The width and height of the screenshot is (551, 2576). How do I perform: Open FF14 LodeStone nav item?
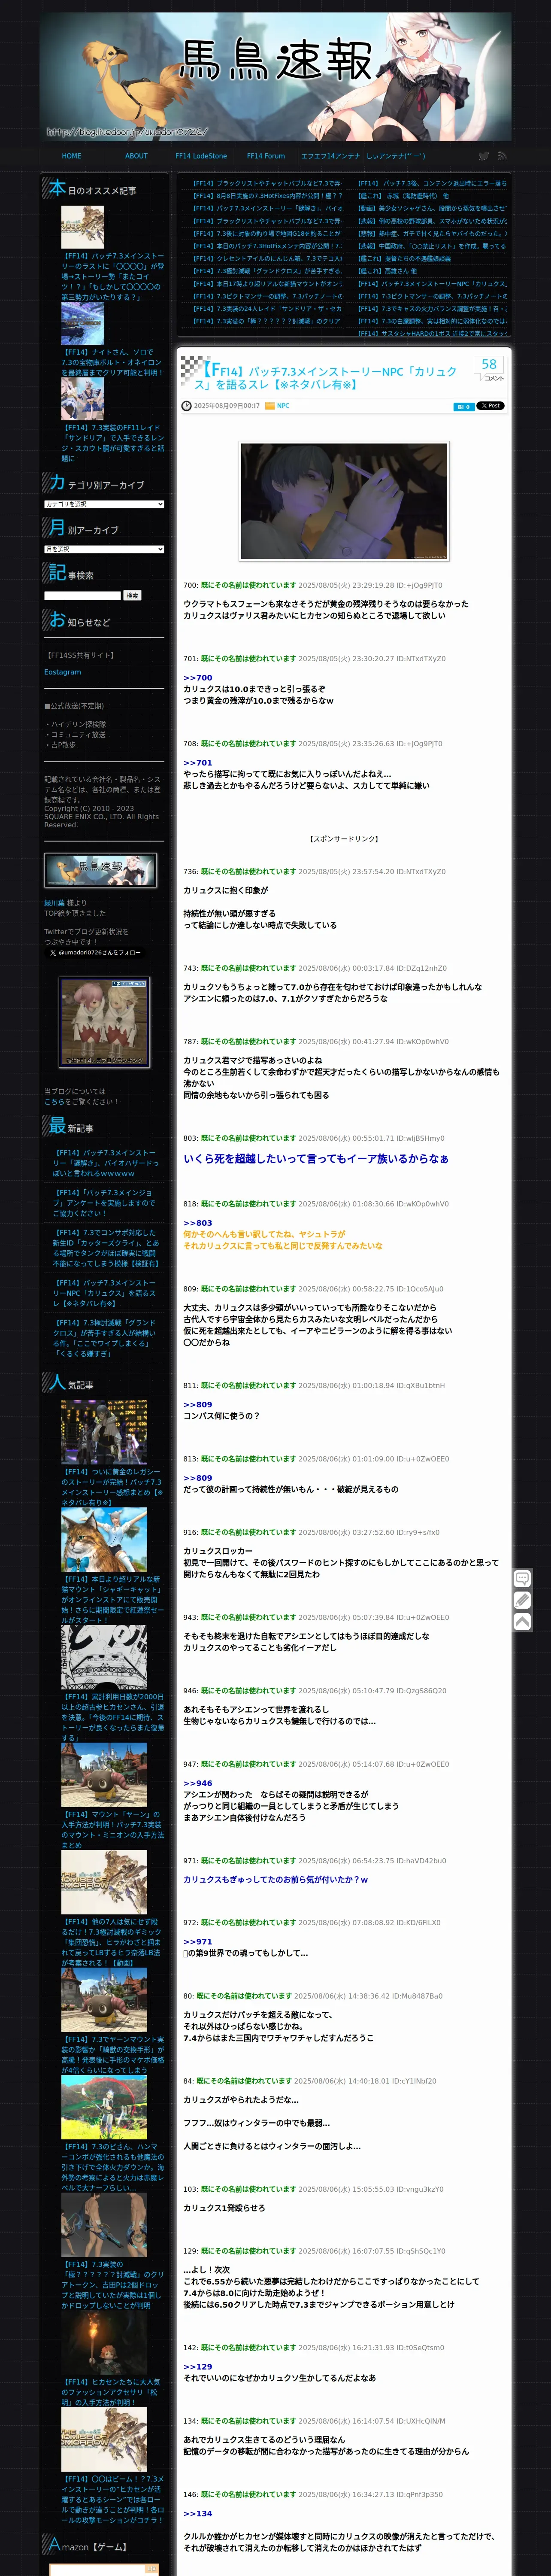point(201,156)
